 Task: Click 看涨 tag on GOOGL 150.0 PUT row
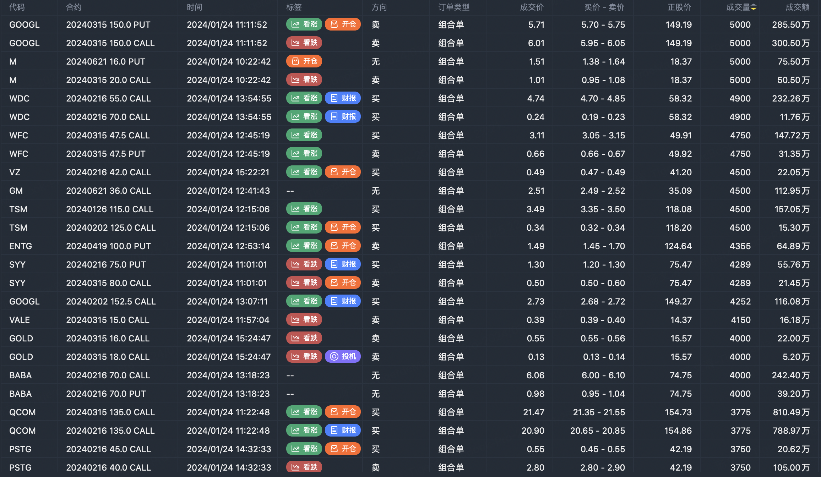(x=304, y=24)
